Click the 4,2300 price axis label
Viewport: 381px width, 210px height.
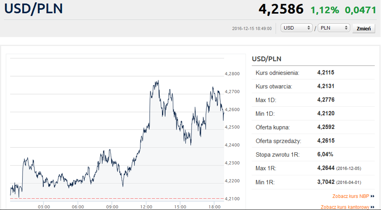coord(232,163)
